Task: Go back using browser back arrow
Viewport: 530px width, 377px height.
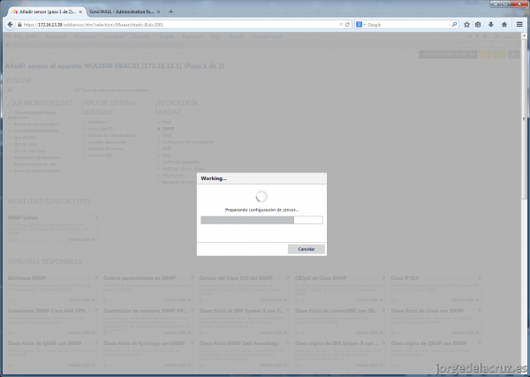Action: click(x=10, y=25)
